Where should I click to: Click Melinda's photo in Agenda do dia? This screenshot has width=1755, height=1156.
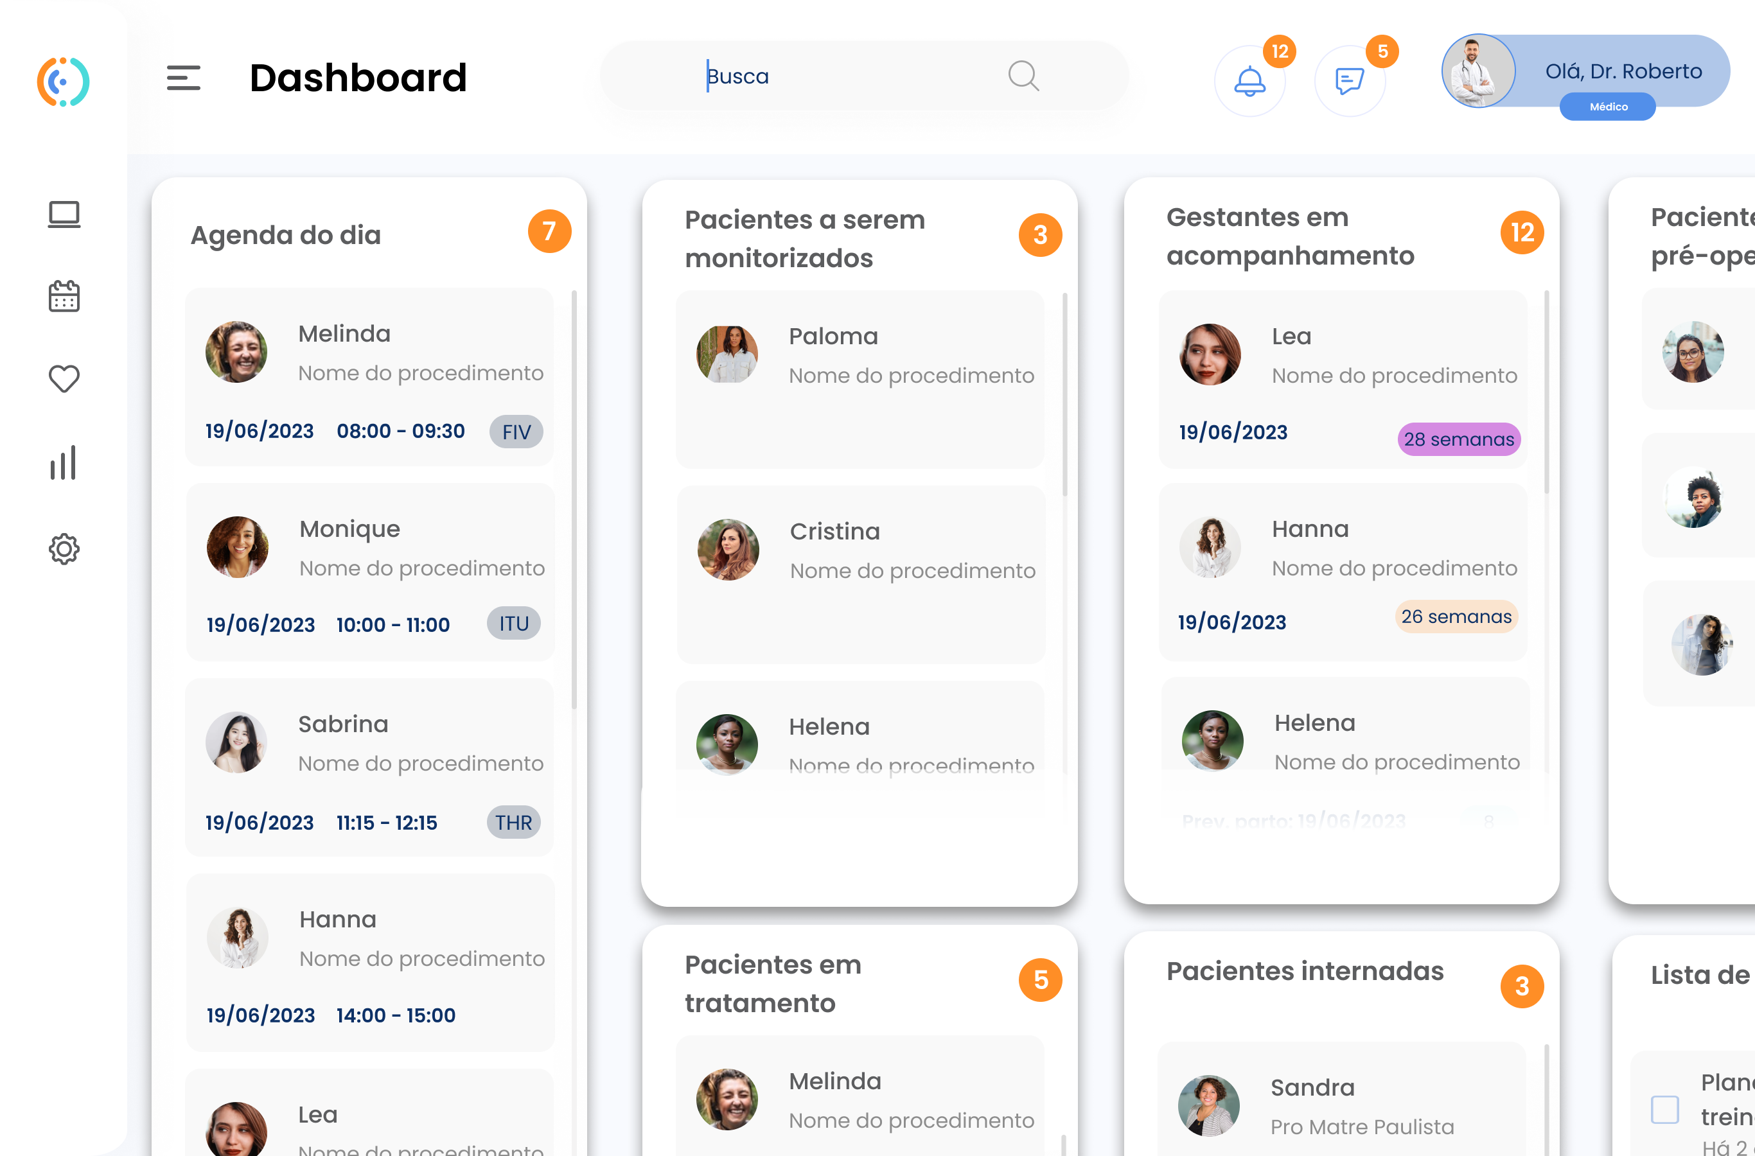point(236,352)
